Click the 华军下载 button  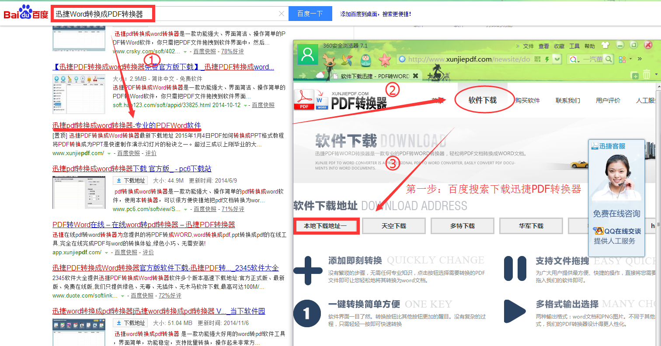[531, 226]
